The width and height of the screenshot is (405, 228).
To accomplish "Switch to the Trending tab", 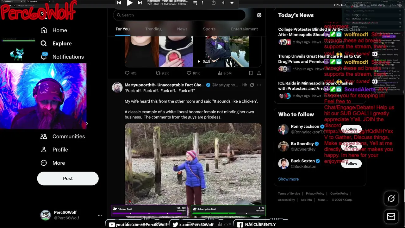I will (x=153, y=29).
